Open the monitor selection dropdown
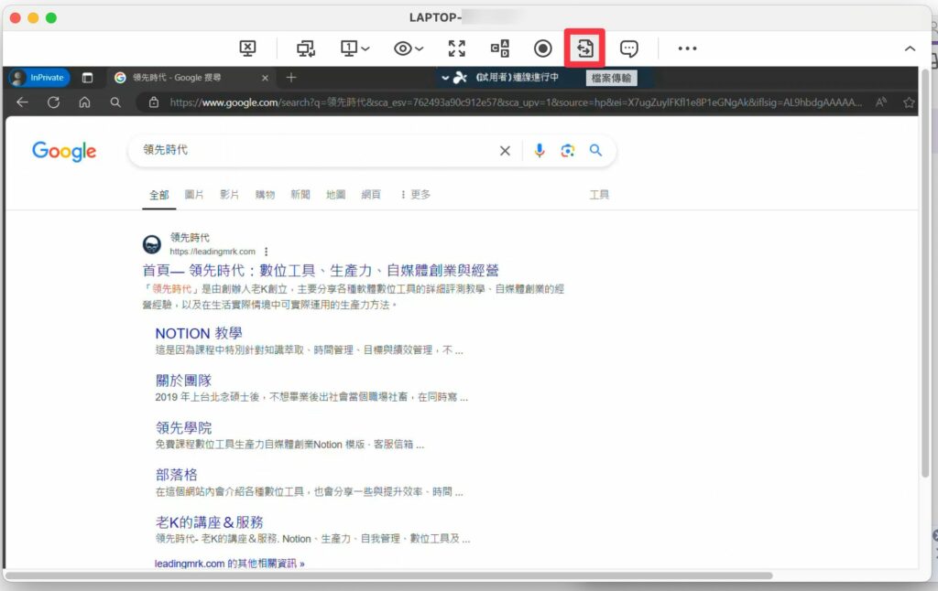The image size is (938, 591). point(354,48)
